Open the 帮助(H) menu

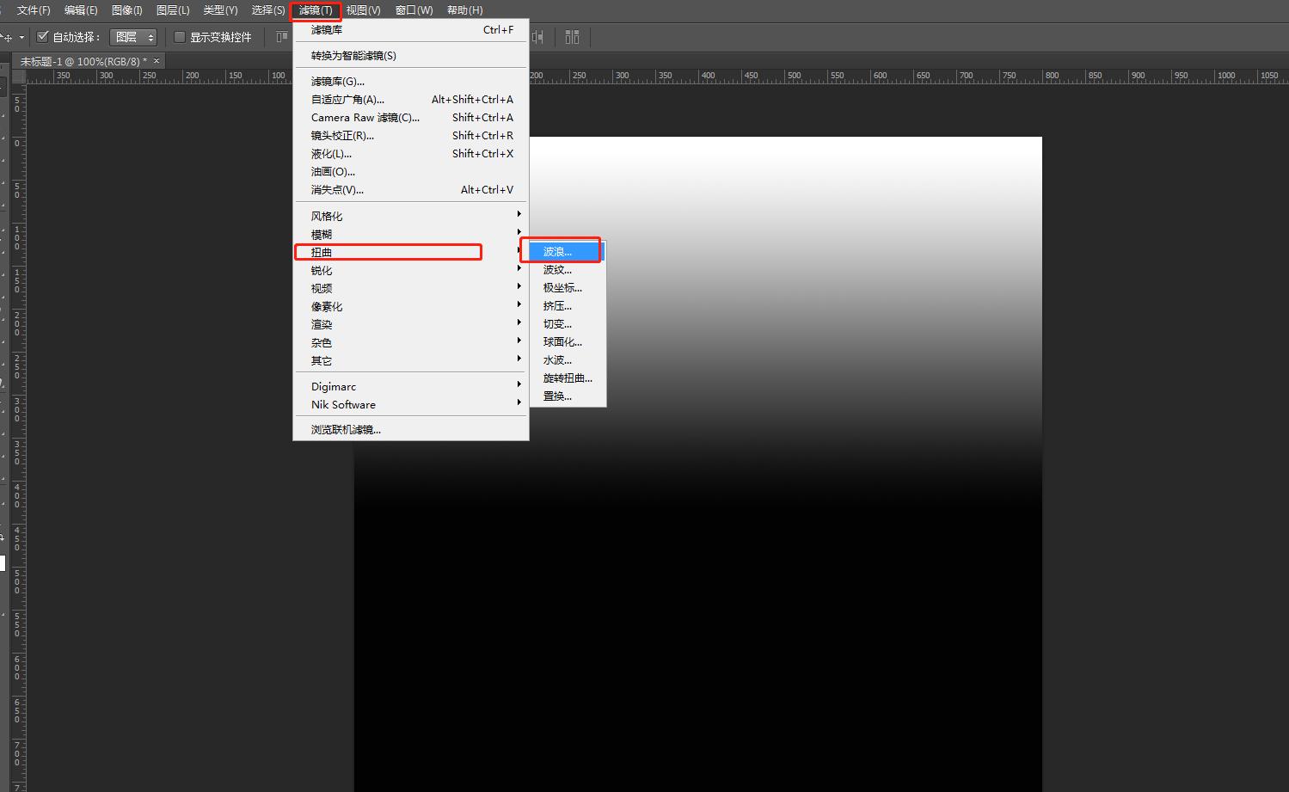(464, 10)
